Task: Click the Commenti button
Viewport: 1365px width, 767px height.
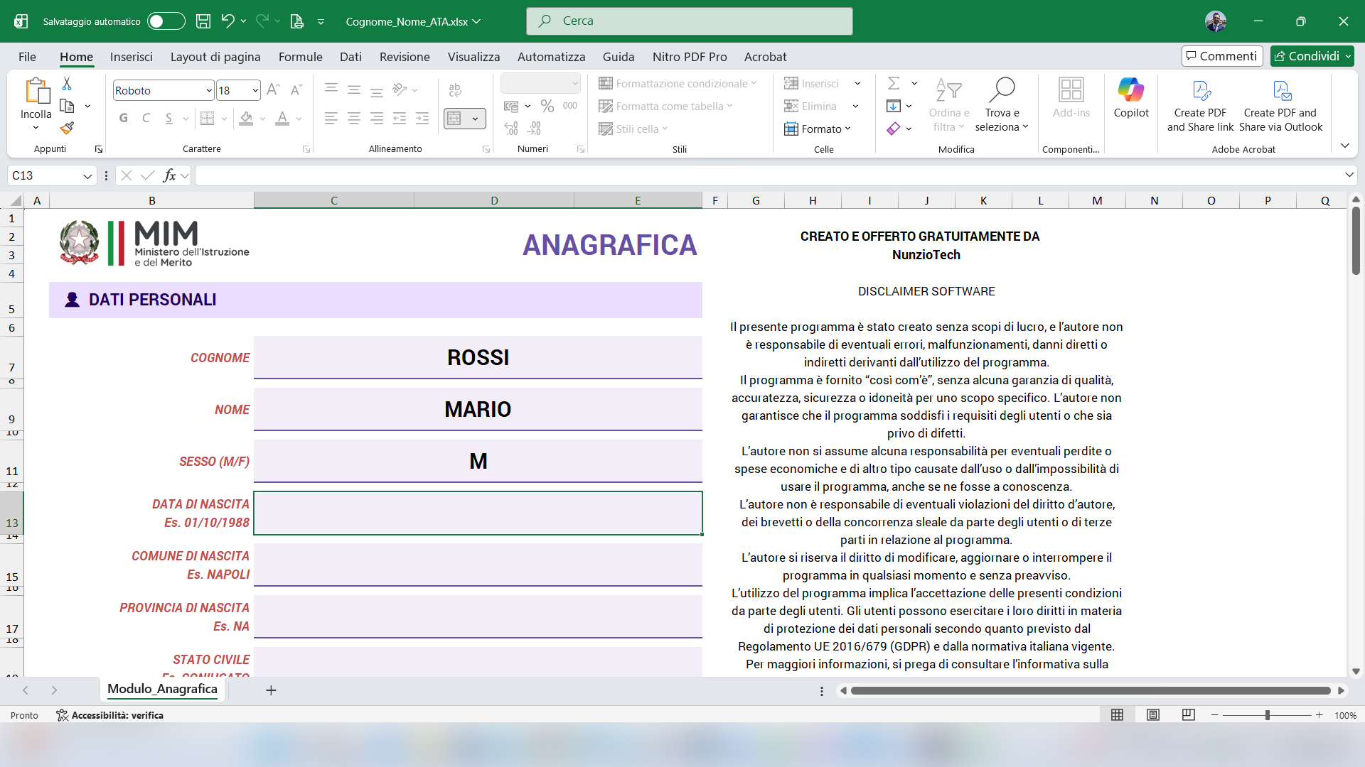Action: pos(1222,56)
